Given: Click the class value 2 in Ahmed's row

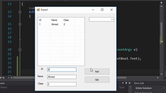Looking at the screenshot, I should click(x=64, y=24).
